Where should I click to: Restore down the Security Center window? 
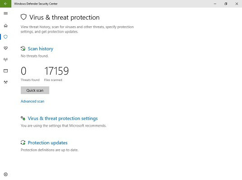tap(226, 4)
